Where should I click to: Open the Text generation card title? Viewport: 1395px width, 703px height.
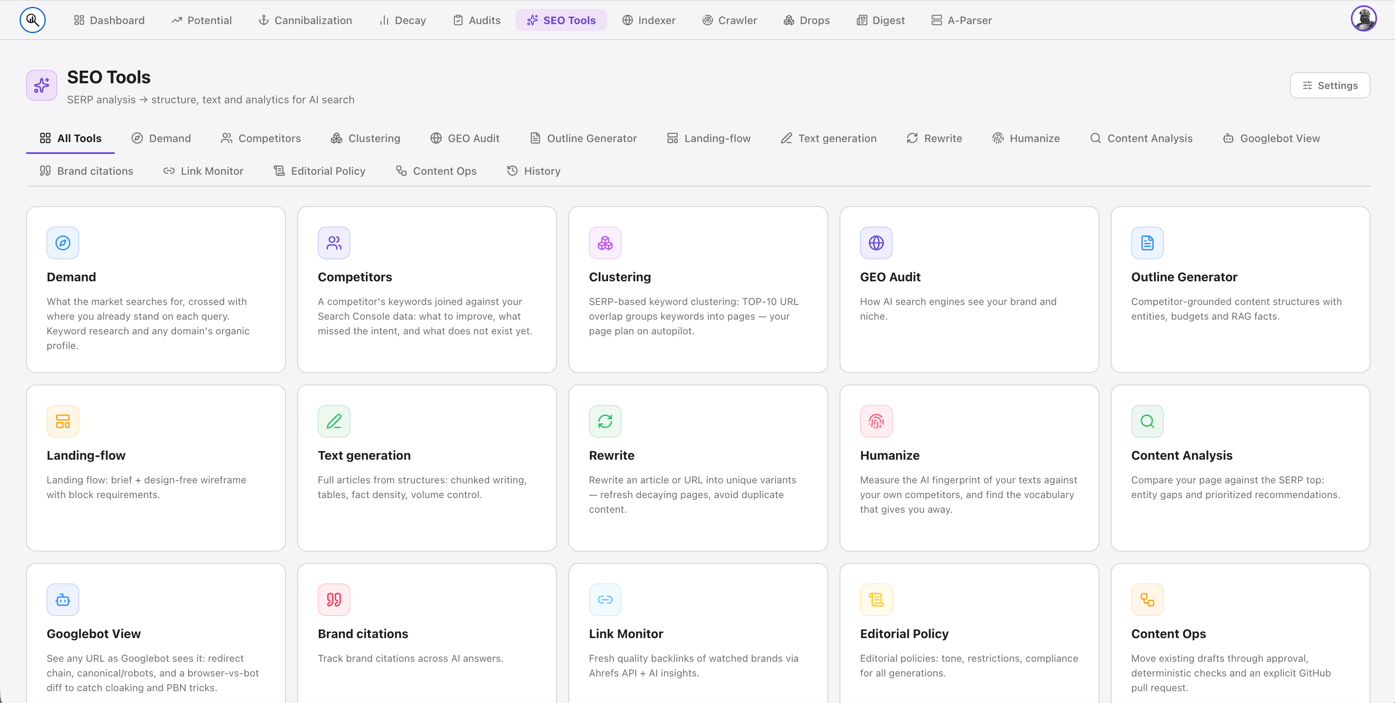[364, 455]
